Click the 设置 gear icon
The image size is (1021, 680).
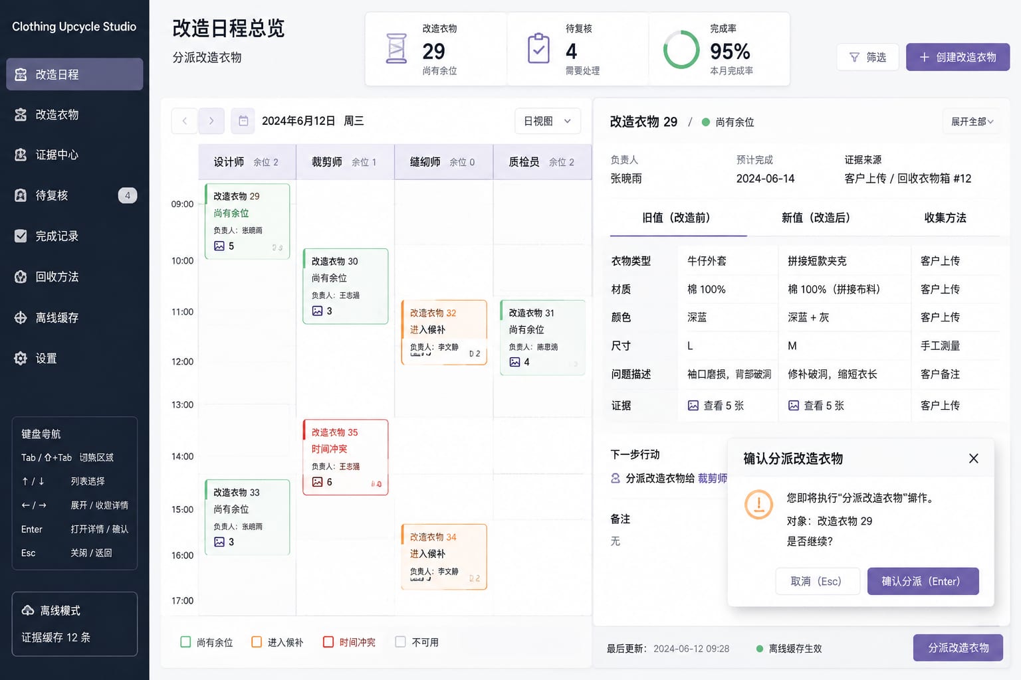[21, 358]
